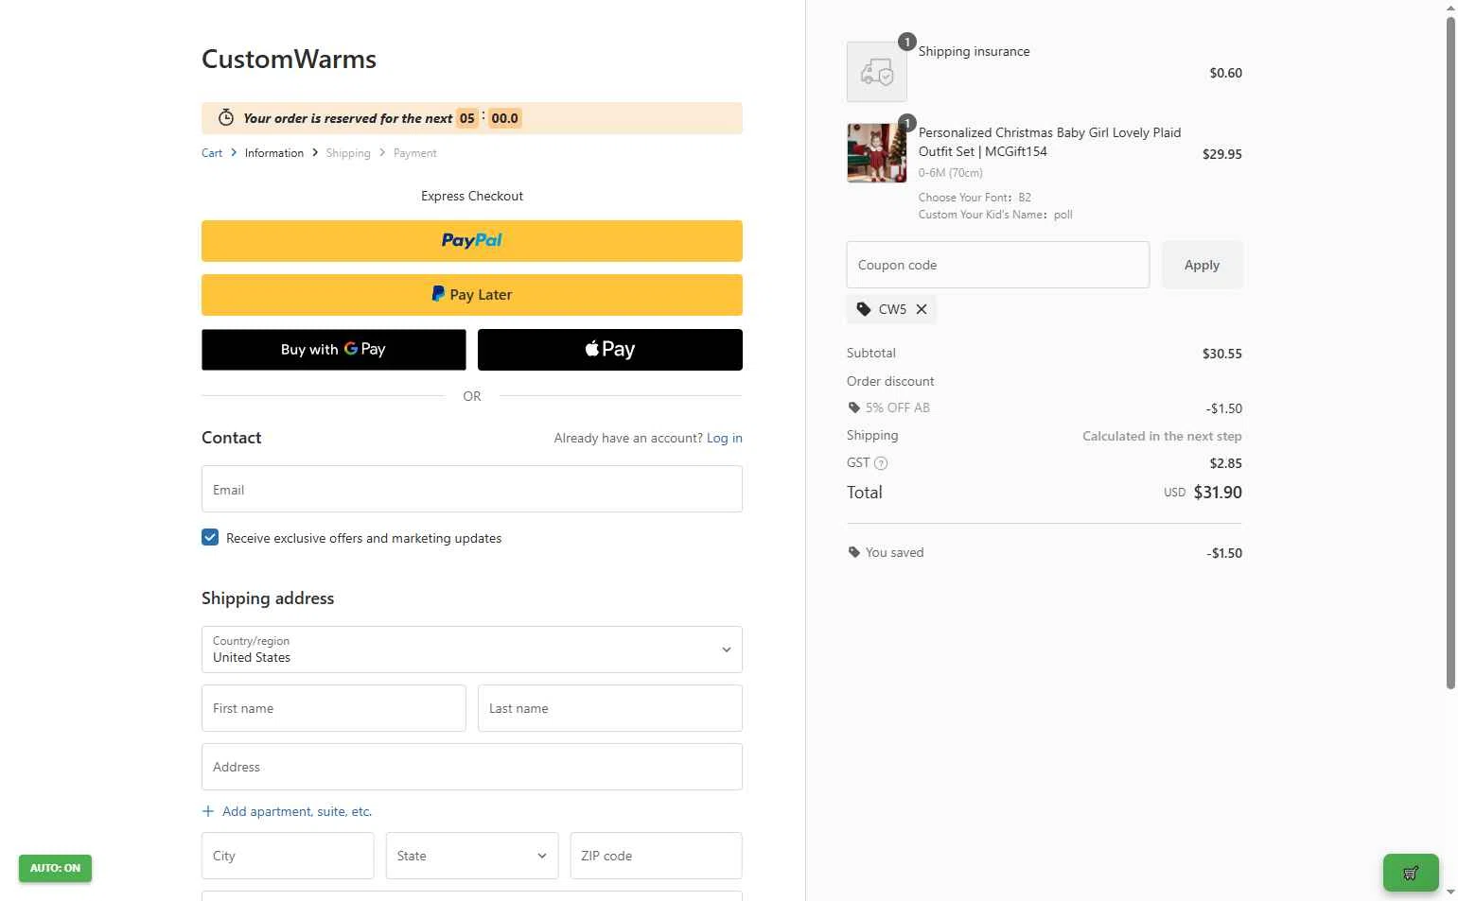Click Add apartment, suite, etc. link
The width and height of the screenshot is (1458, 901).
pyautogui.click(x=297, y=811)
